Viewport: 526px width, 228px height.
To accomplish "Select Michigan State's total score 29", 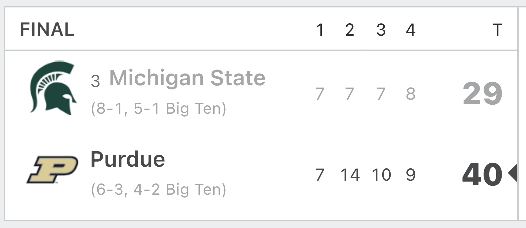I will (x=483, y=94).
